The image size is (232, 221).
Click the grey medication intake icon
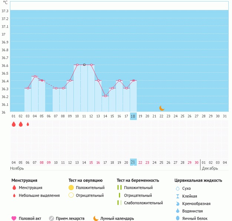point(52,218)
